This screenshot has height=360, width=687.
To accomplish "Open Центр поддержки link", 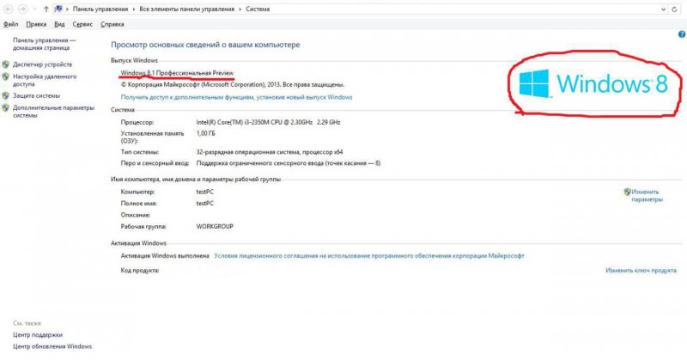I will click(x=38, y=335).
